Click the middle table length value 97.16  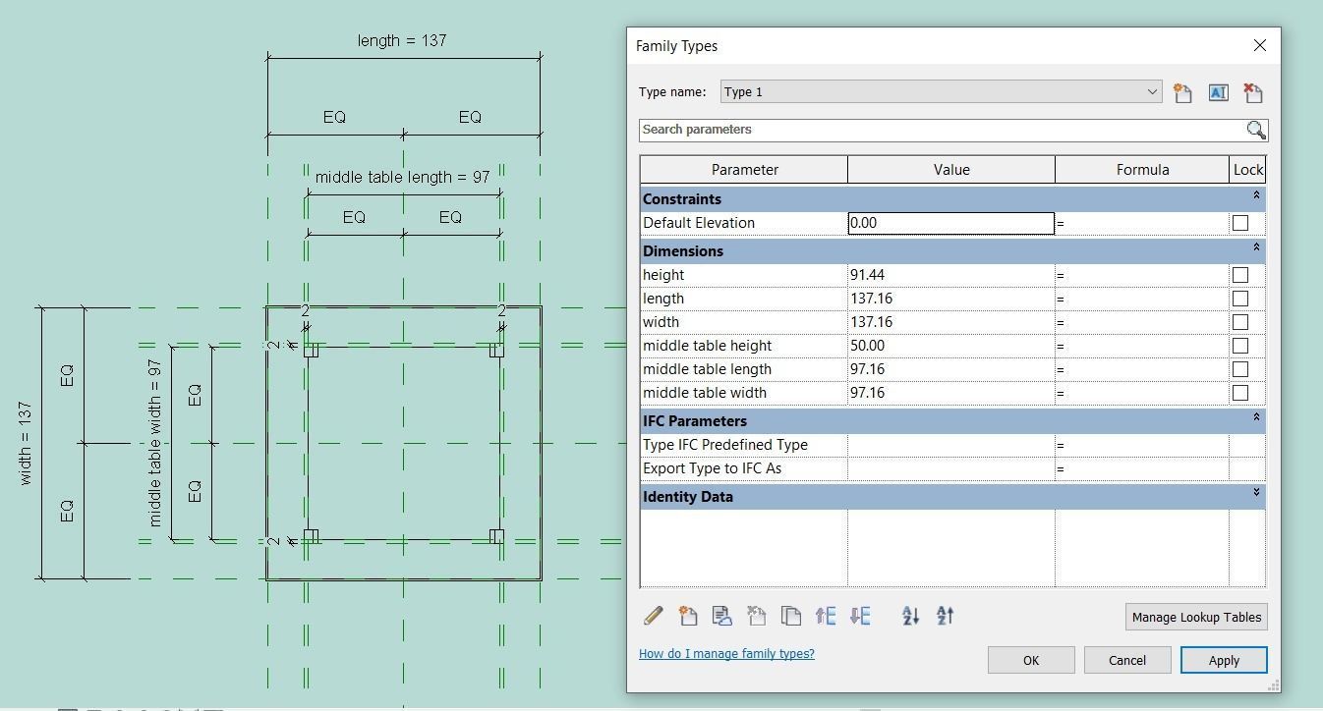951,369
